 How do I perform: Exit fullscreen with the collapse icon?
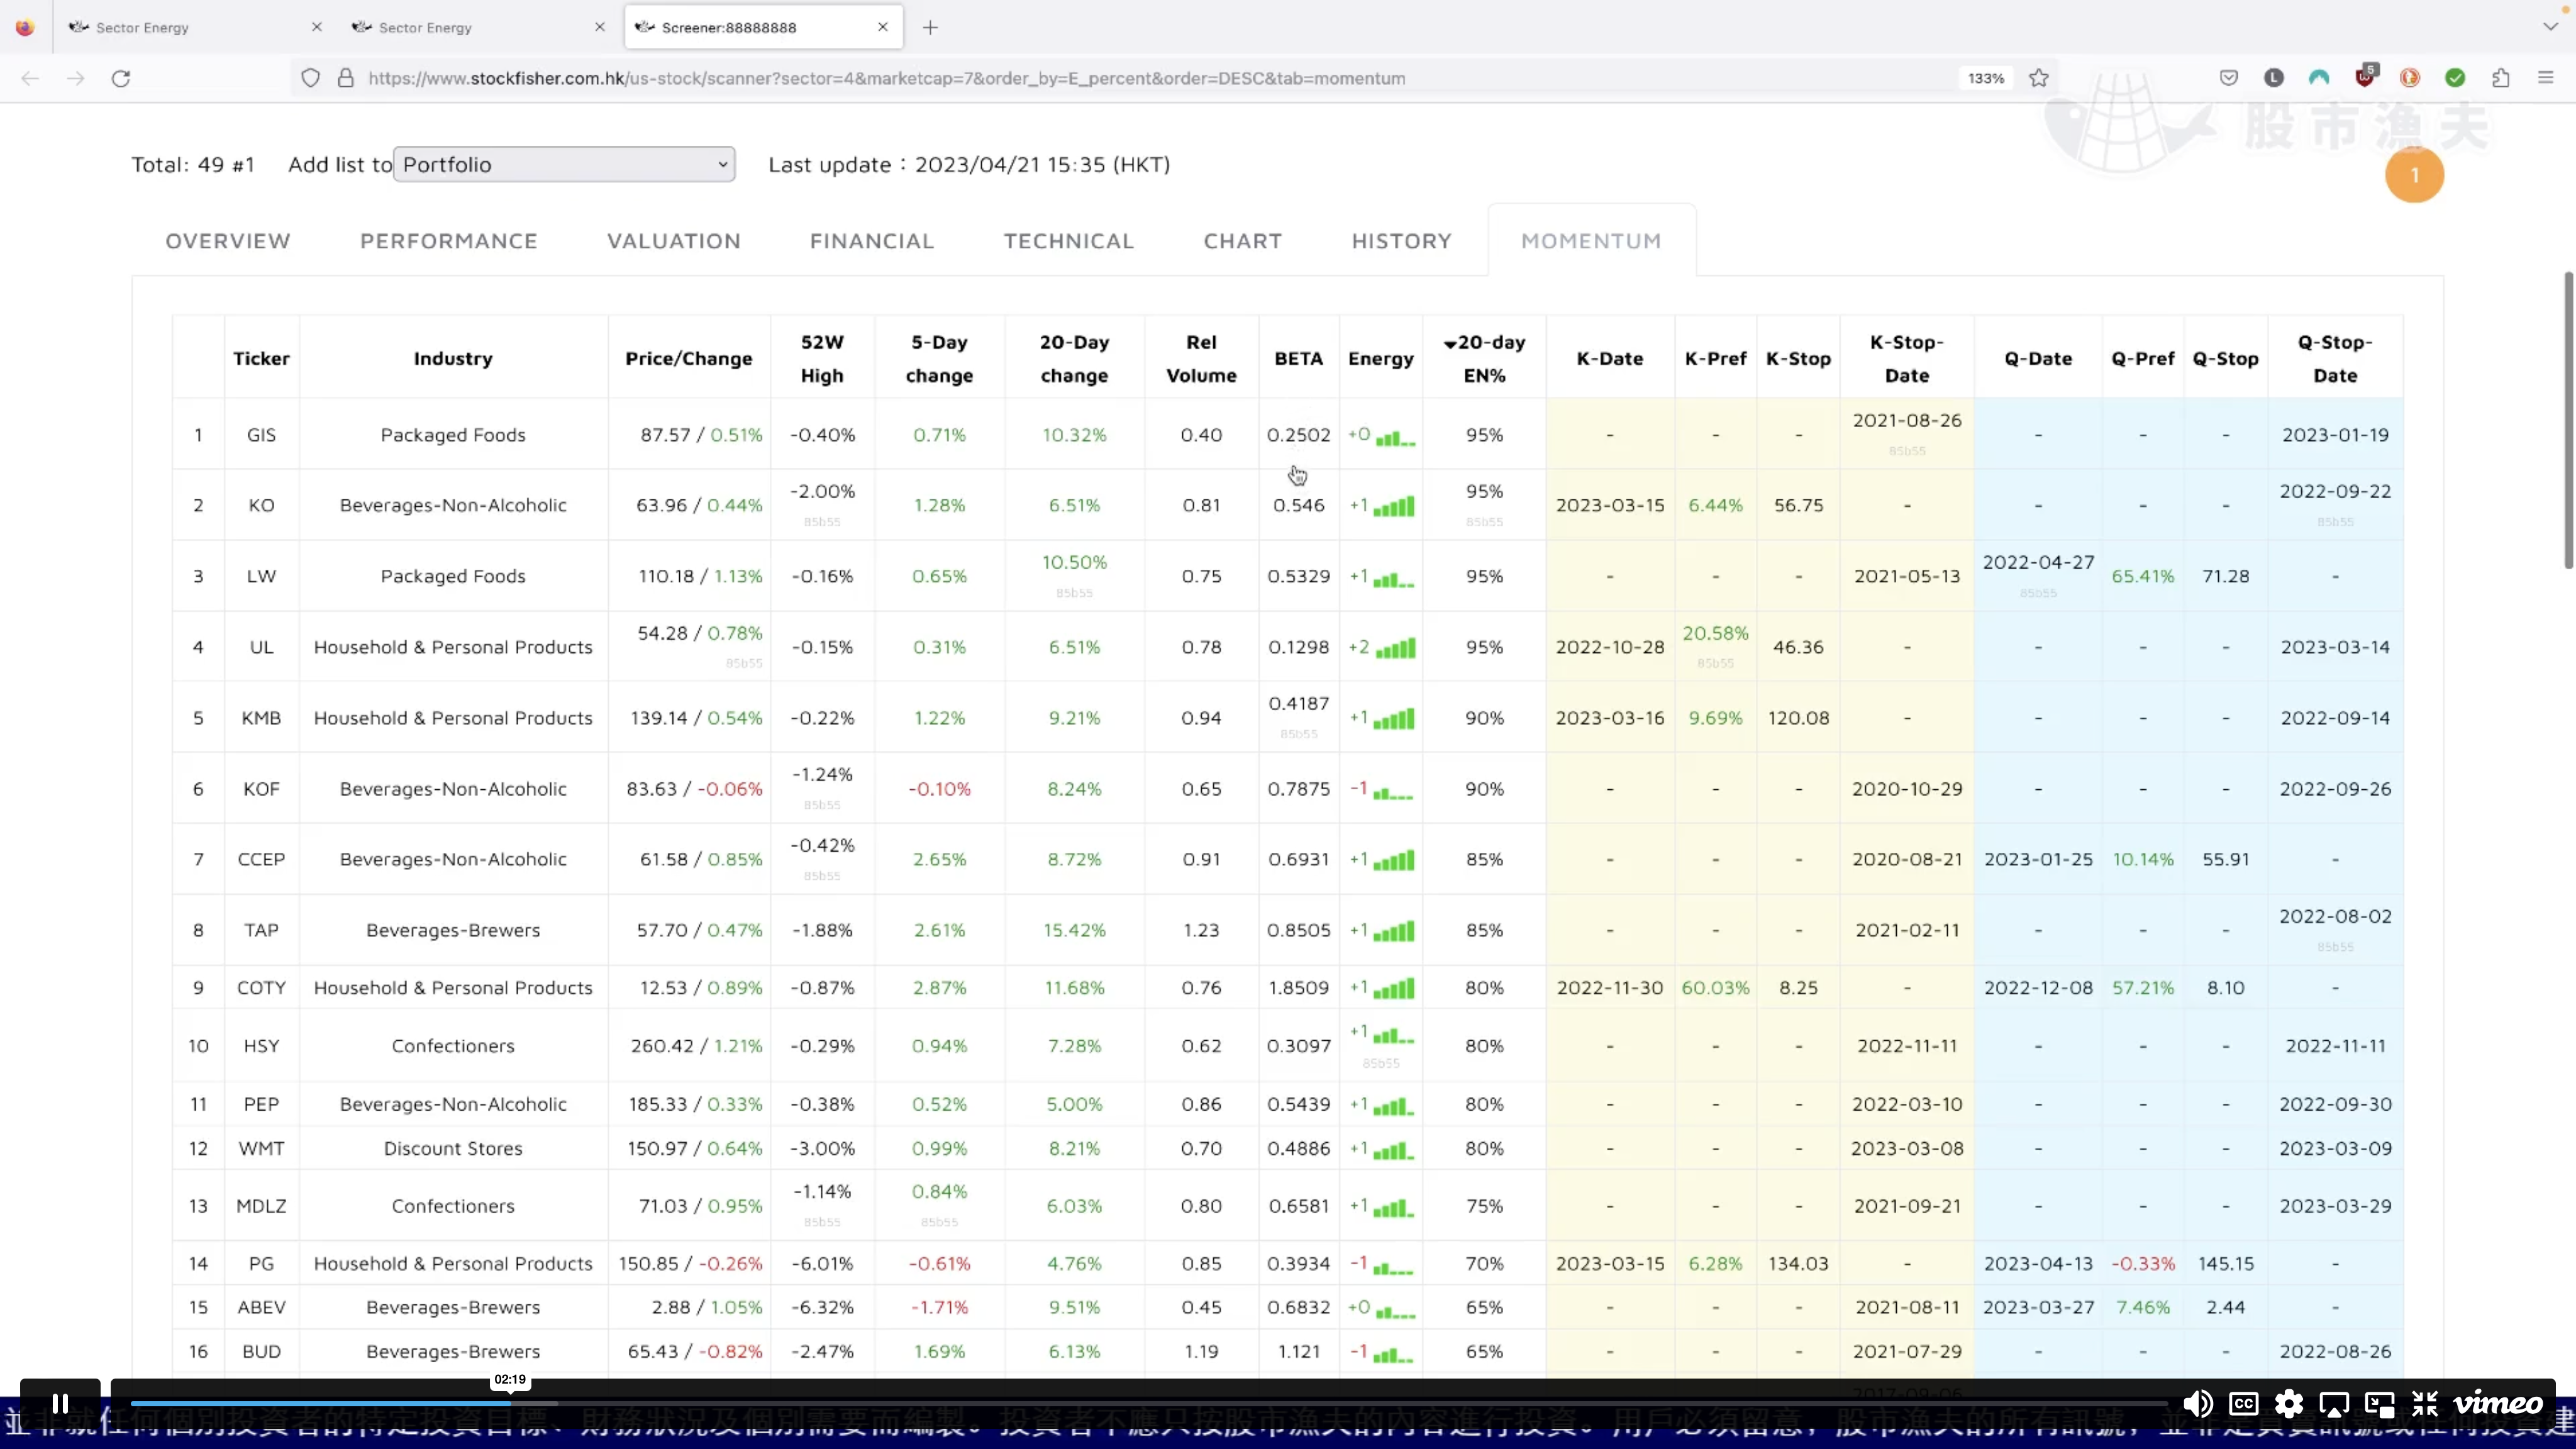click(2425, 1404)
